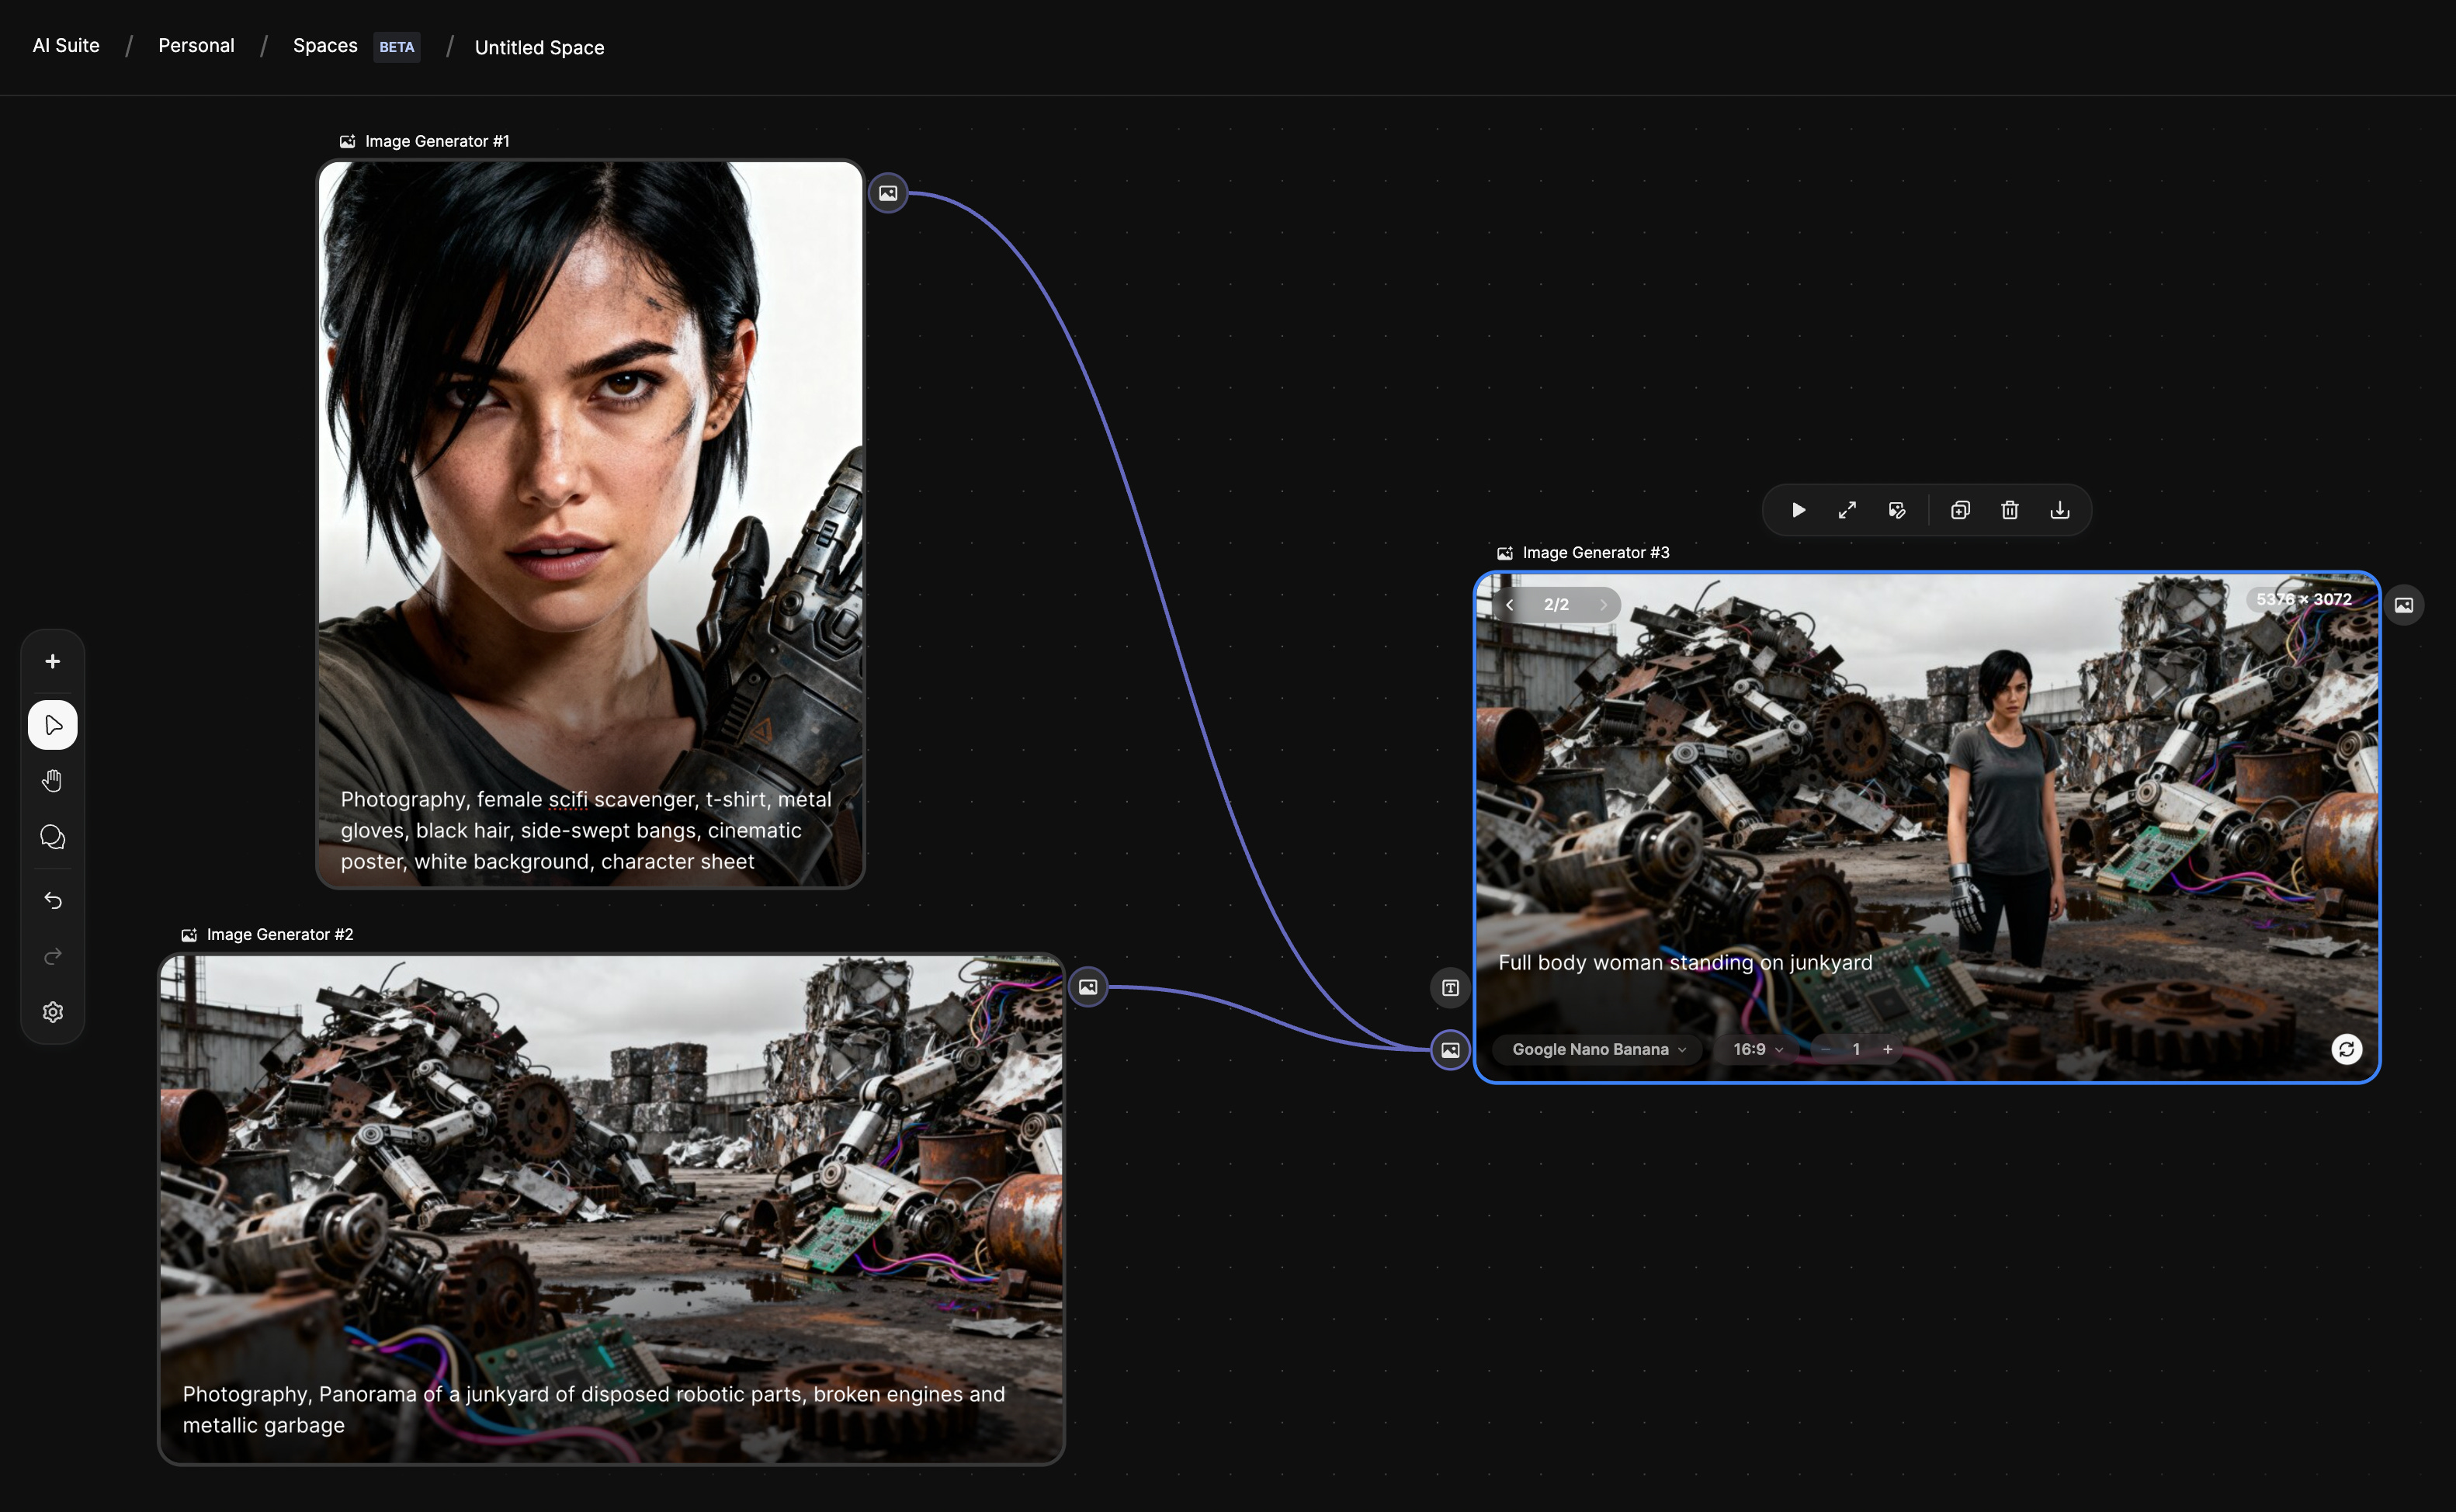Open Spaces from the breadcrumb
Image resolution: width=2456 pixels, height=1512 pixels.
point(325,46)
